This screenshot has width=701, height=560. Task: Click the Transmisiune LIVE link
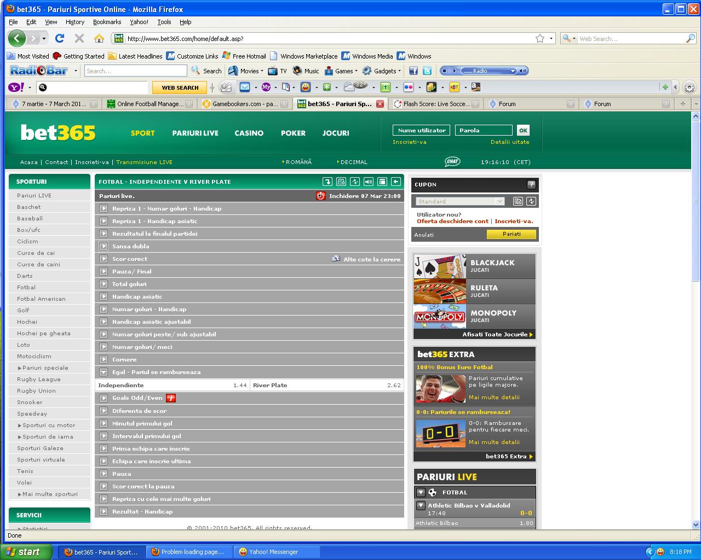pos(144,162)
